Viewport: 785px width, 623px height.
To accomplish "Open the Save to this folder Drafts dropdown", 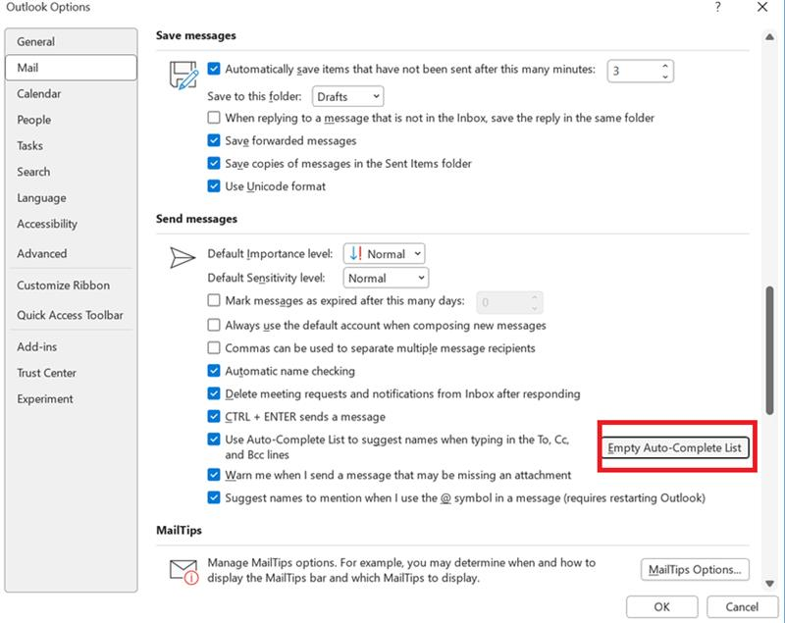I will click(x=348, y=96).
